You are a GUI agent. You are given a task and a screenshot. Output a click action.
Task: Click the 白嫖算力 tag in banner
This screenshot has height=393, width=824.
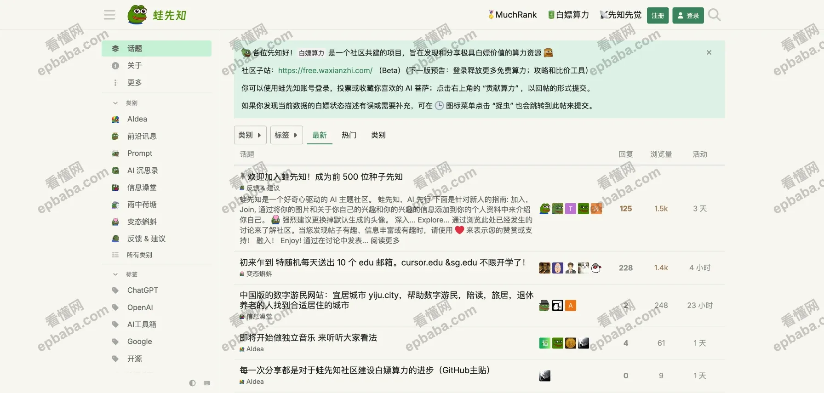point(311,53)
